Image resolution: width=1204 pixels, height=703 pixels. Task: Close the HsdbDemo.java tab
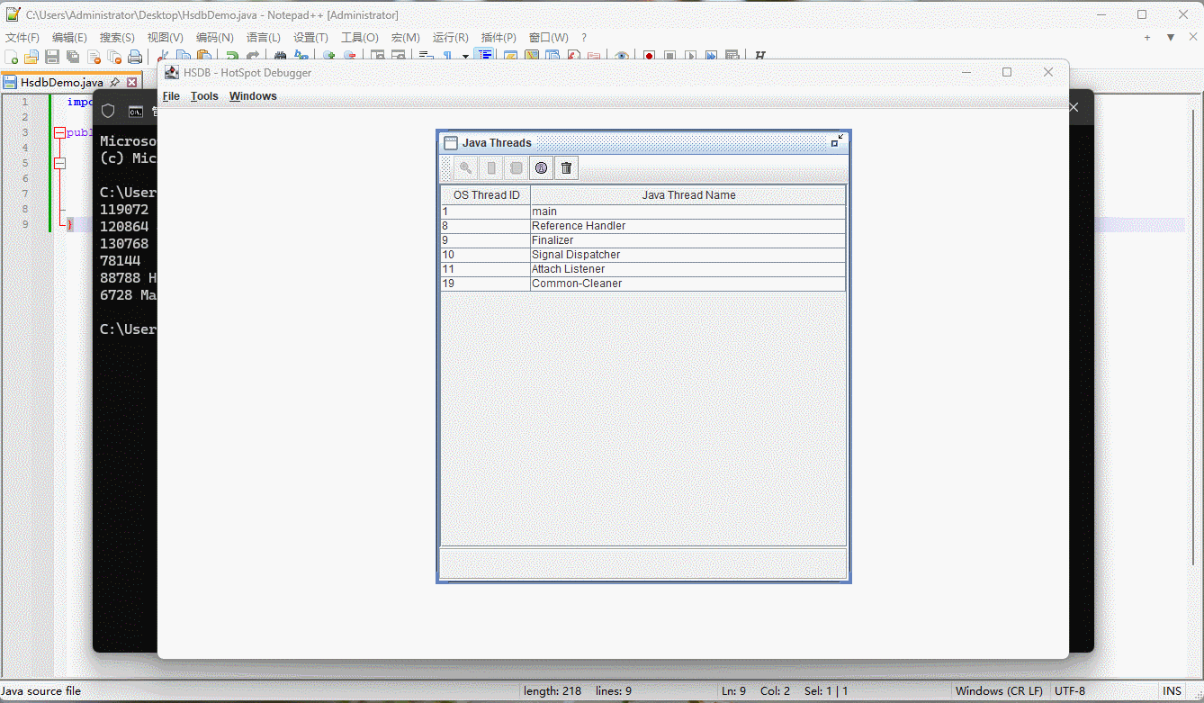pos(132,82)
